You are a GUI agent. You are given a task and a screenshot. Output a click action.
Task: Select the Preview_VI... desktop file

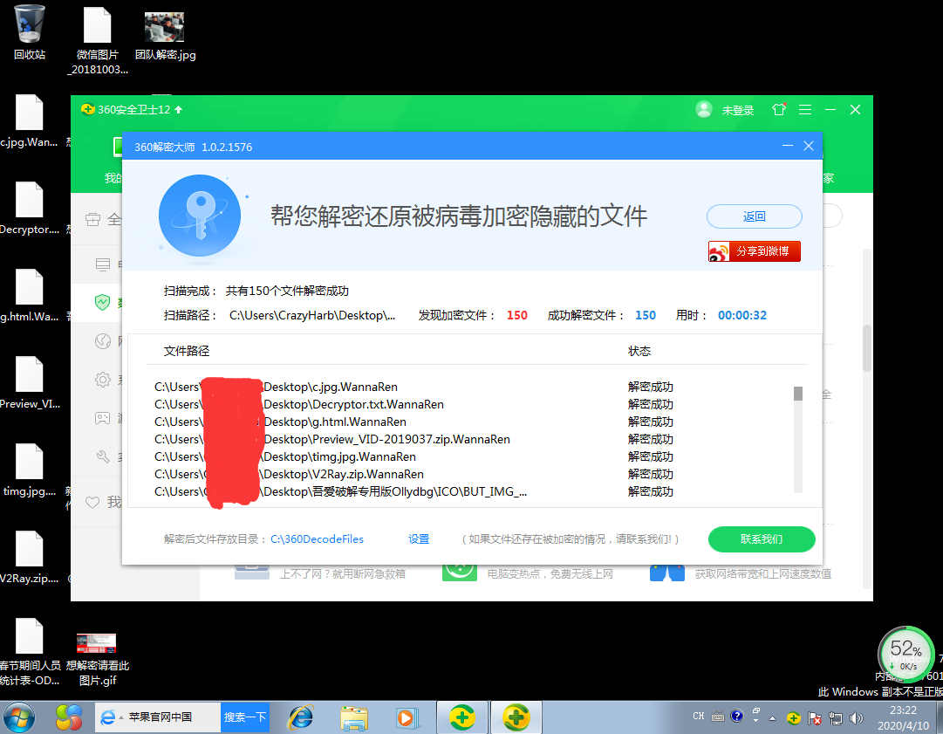pyautogui.click(x=29, y=382)
